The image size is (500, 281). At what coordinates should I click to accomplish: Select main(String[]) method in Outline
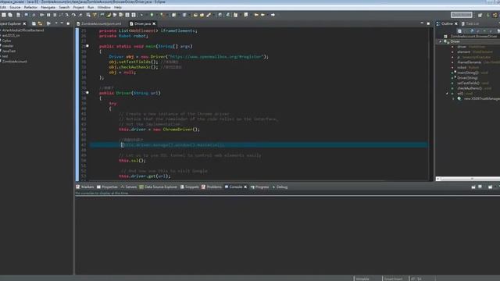[x=468, y=73]
